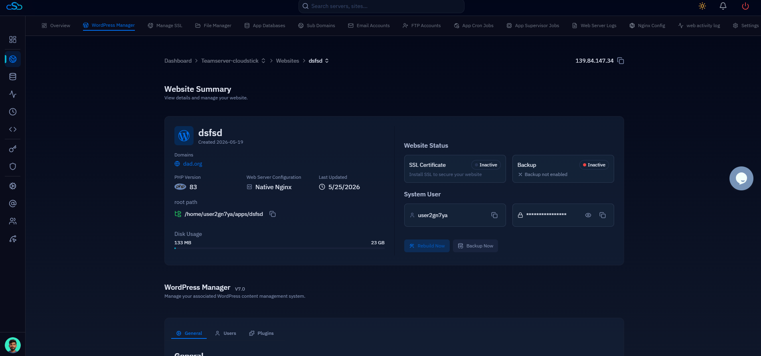Click the PHP version value 83
The image size is (761, 356).
click(193, 187)
